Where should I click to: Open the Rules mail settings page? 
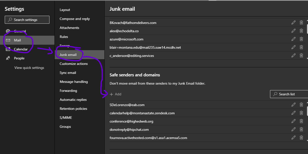pyautogui.click(x=64, y=37)
